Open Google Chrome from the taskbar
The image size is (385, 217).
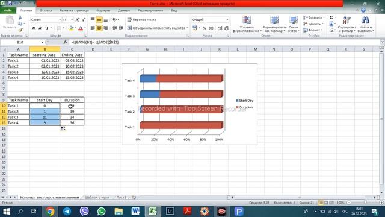[50, 212]
